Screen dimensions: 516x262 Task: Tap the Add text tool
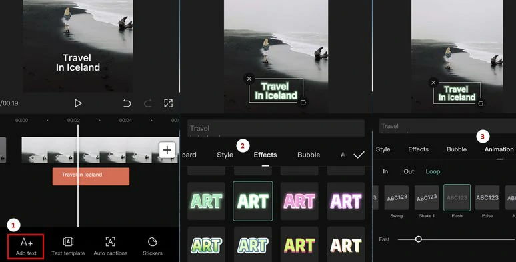click(x=26, y=246)
